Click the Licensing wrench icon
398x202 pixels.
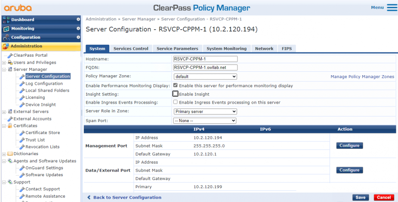[x=22, y=98]
